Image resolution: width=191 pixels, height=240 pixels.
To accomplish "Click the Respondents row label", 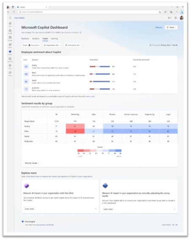I will click(x=30, y=121).
